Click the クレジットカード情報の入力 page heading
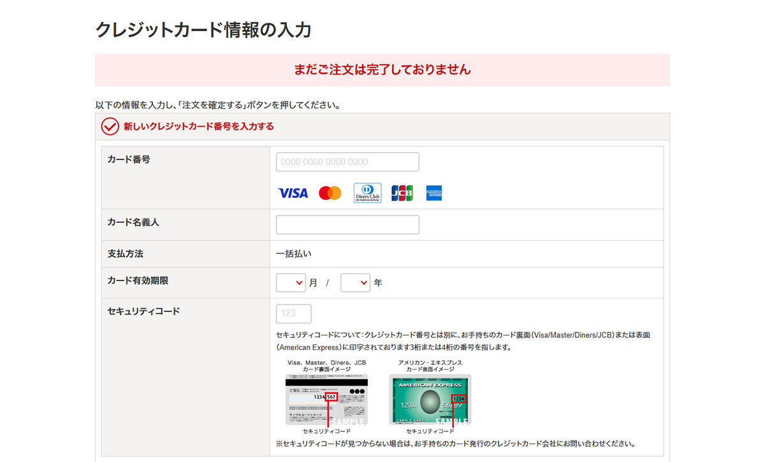765x462 pixels. point(203,30)
